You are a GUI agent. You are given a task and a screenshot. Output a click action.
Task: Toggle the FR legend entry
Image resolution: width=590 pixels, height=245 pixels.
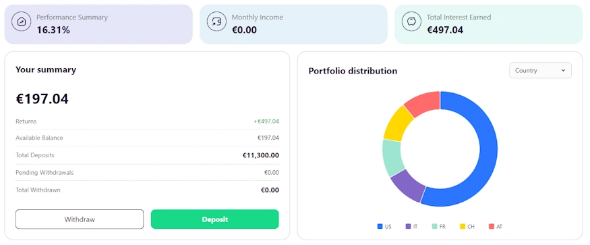tap(439, 227)
